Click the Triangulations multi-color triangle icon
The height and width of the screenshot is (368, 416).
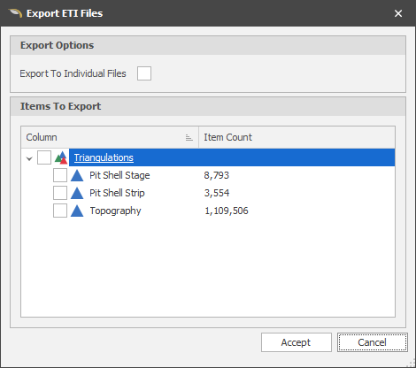pos(61,157)
